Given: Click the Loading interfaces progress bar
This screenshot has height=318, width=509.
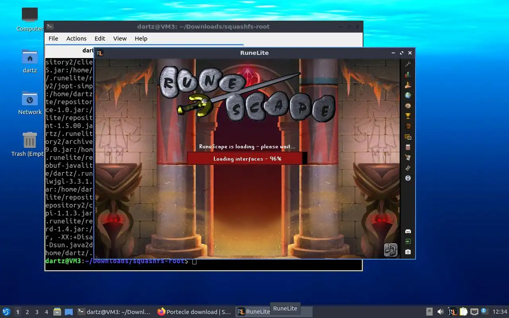Looking at the screenshot, I should tap(247, 159).
